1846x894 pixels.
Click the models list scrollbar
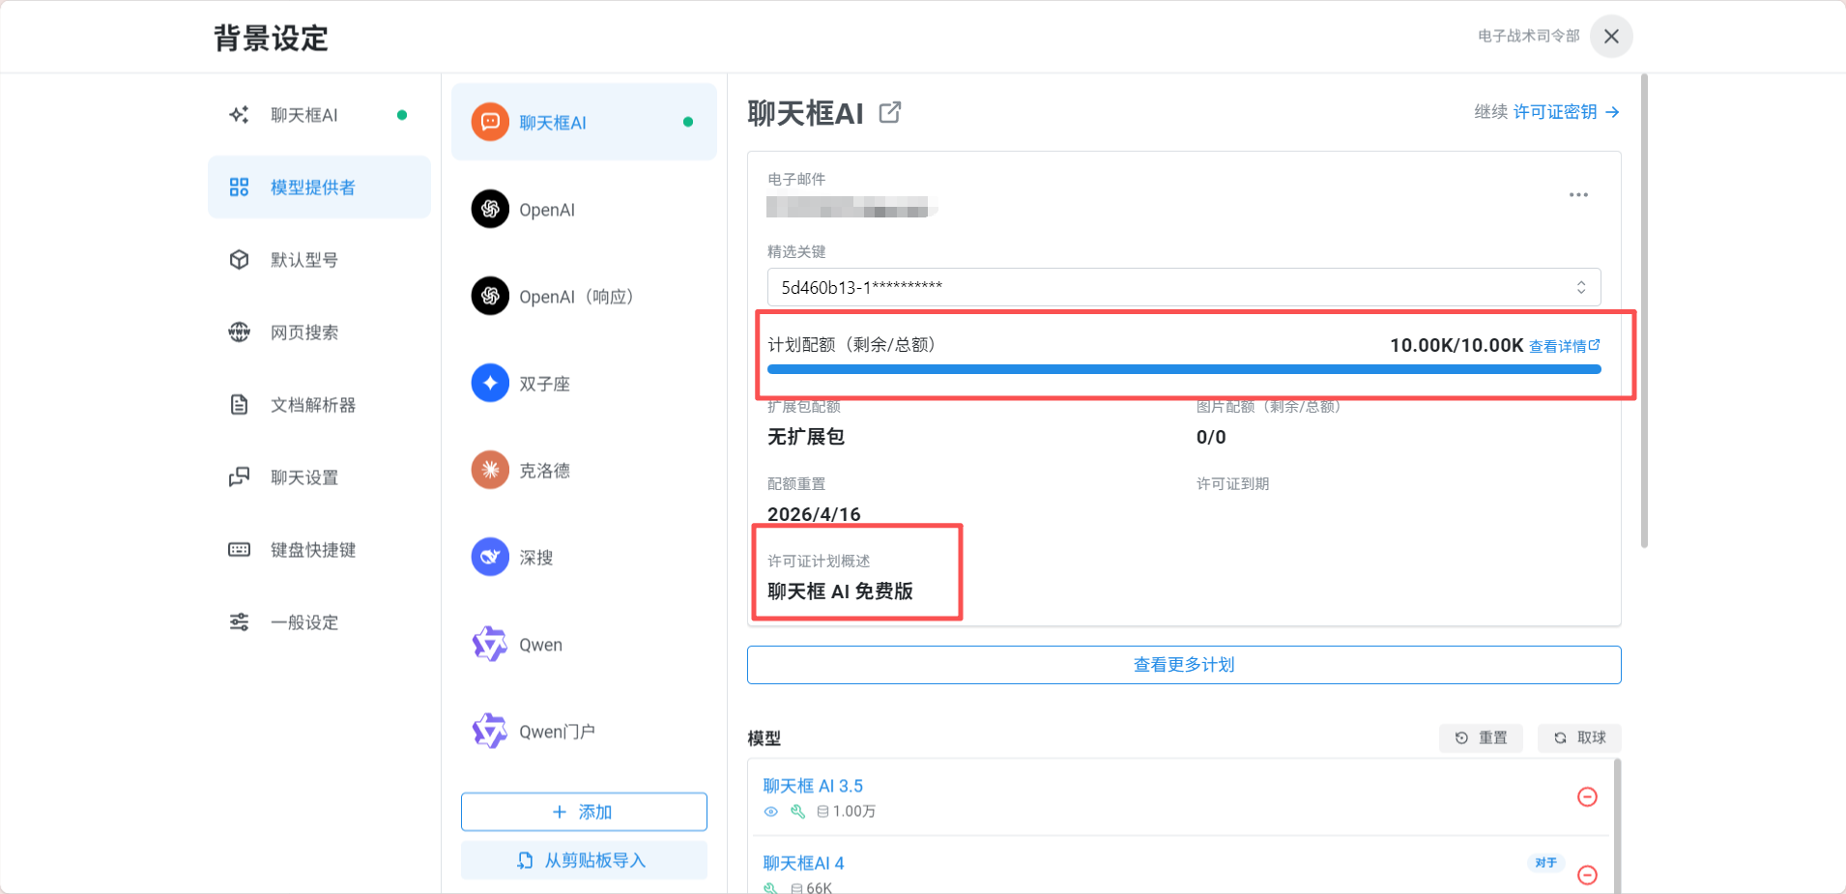(x=1617, y=826)
